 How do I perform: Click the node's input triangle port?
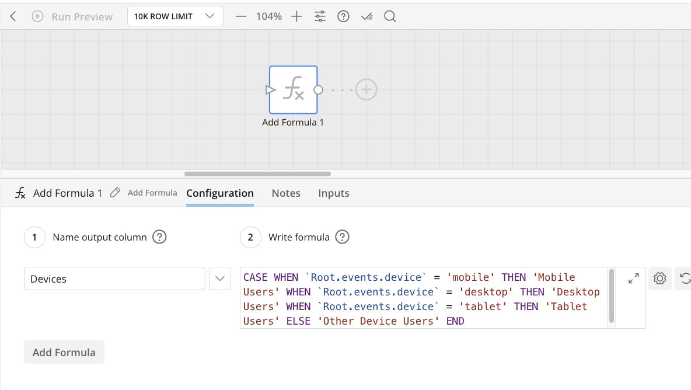pyautogui.click(x=270, y=90)
